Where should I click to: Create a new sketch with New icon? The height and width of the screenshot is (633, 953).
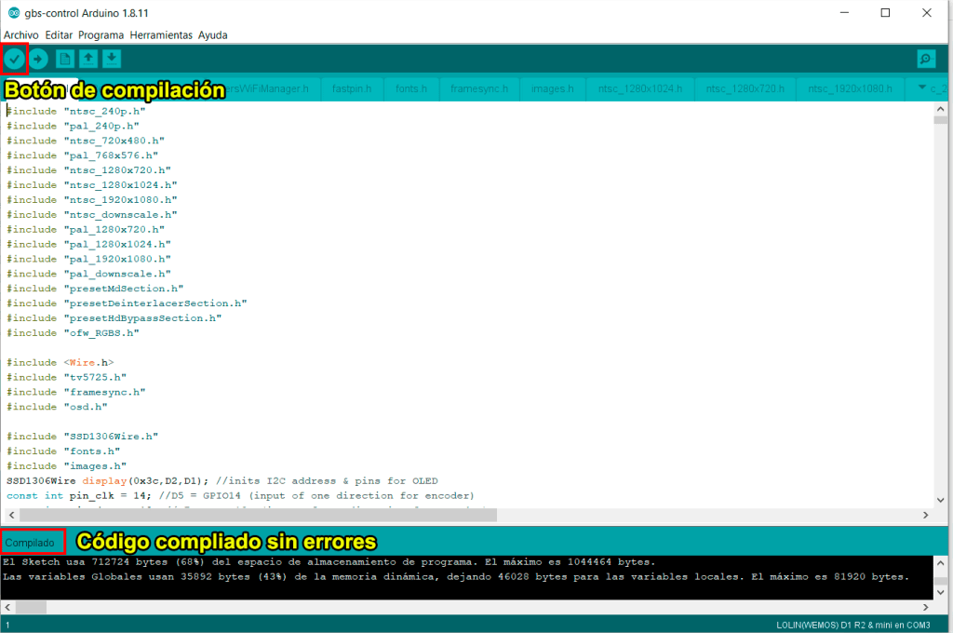pos(64,59)
